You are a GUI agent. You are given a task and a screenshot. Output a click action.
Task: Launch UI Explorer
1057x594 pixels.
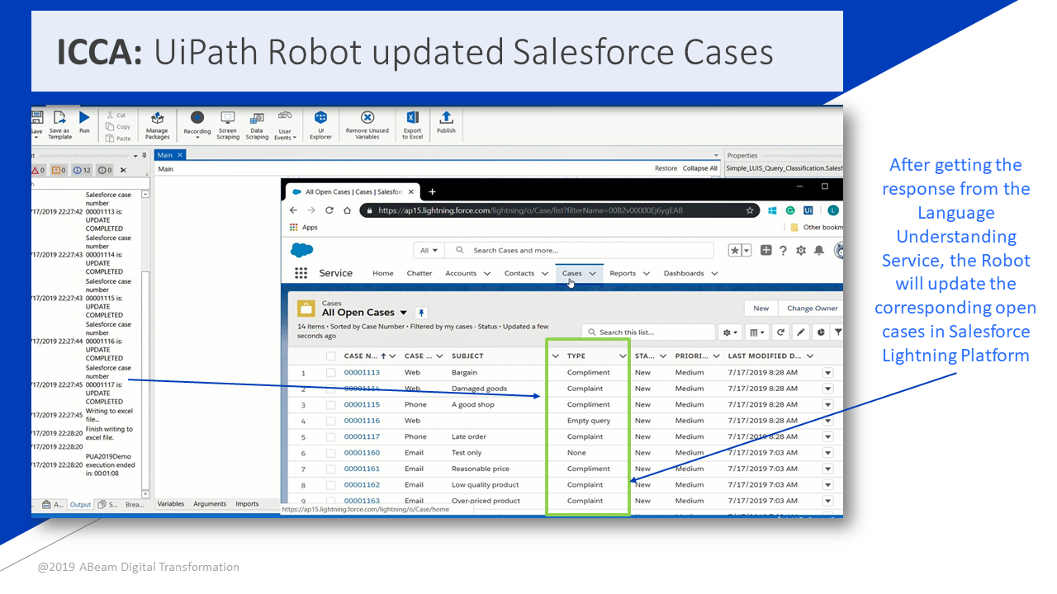pyautogui.click(x=320, y=125)
